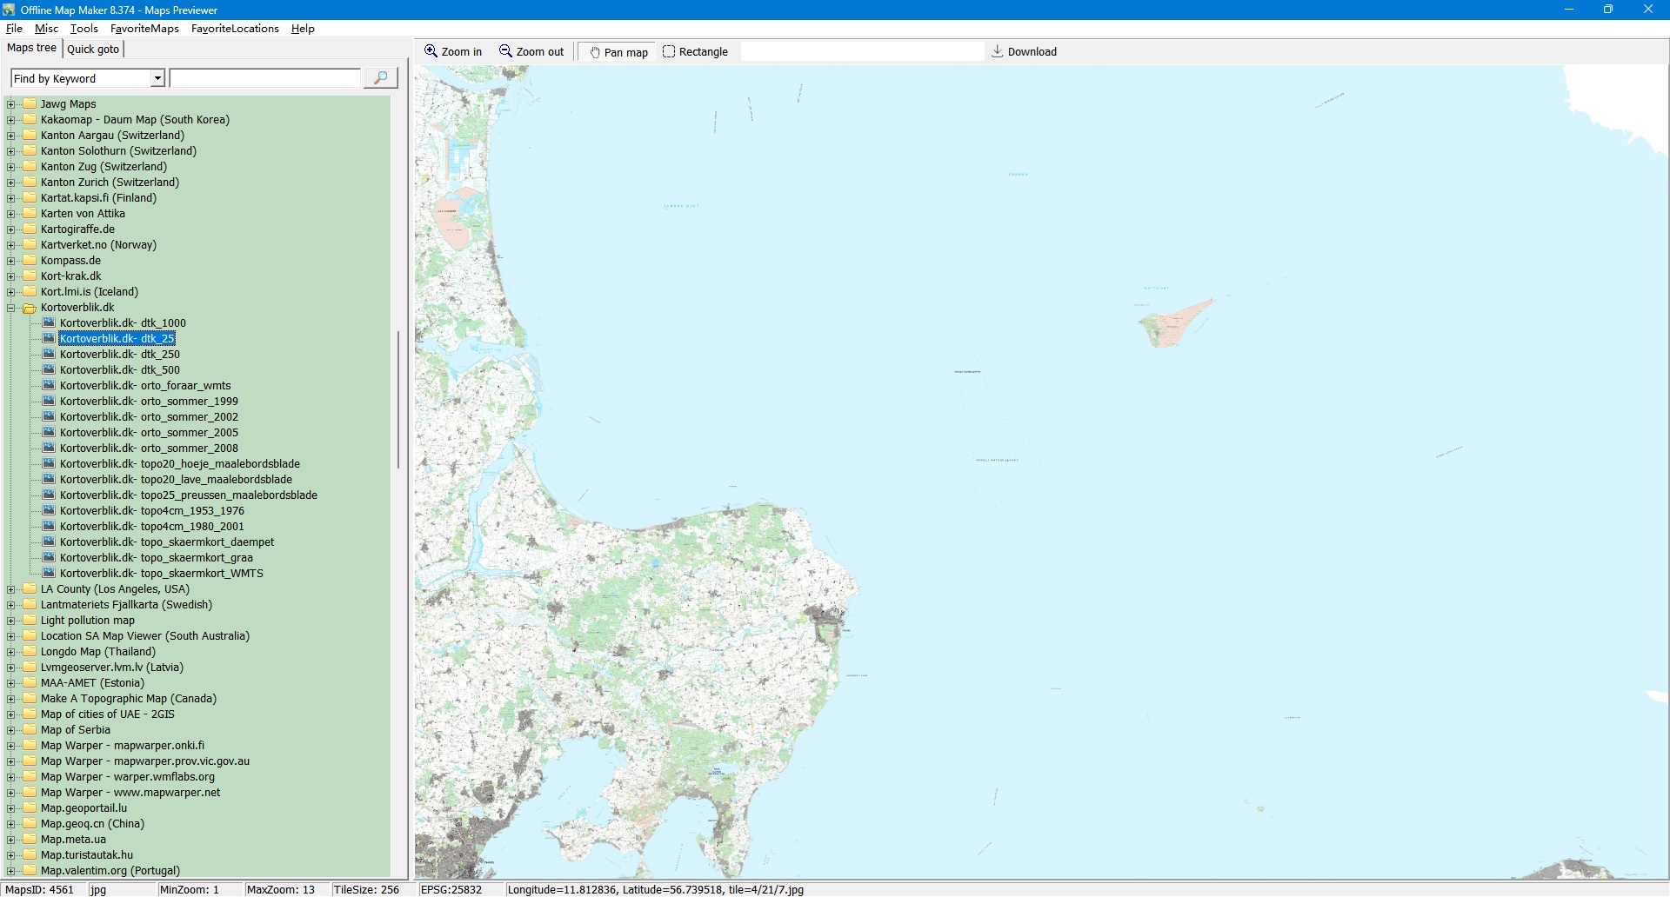Toggle the Rectangle selection mode
The width and height of the screenshot is (1670, 897).
click(x=695, y=52)
